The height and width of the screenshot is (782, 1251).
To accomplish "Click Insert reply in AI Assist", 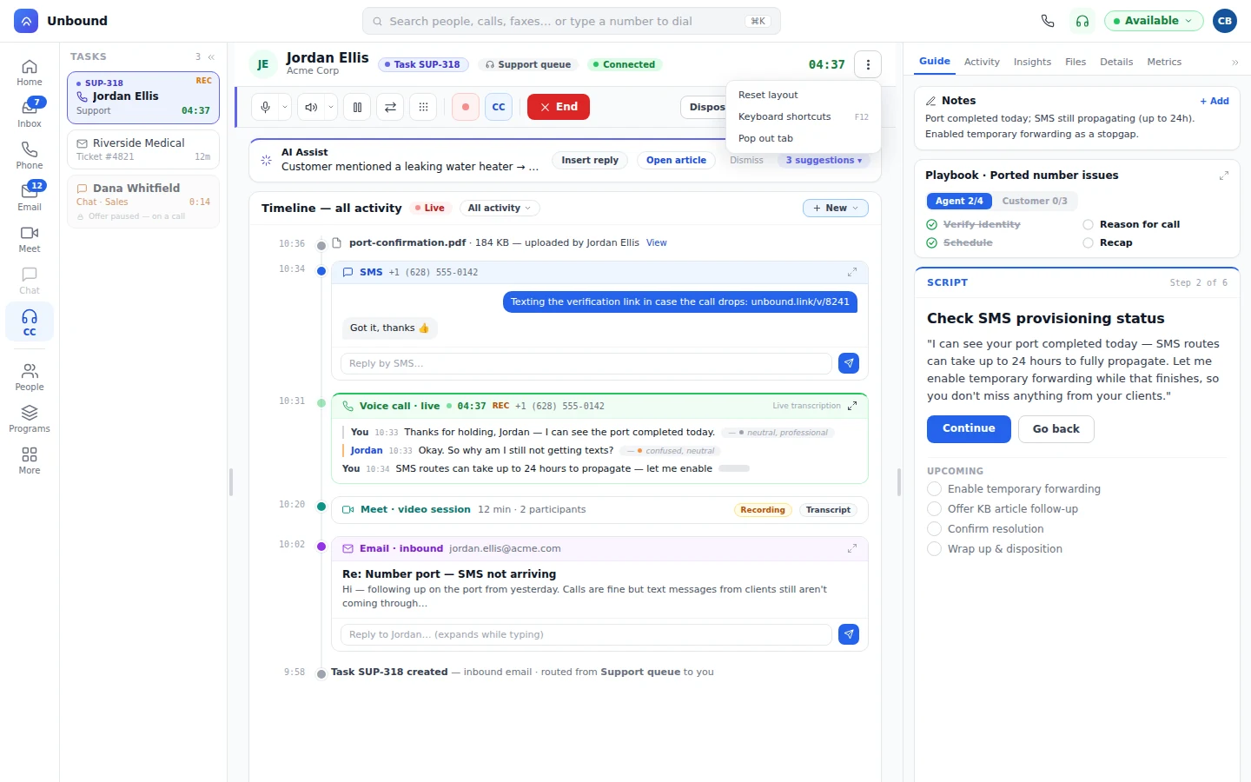I will (x=590, y=160).
